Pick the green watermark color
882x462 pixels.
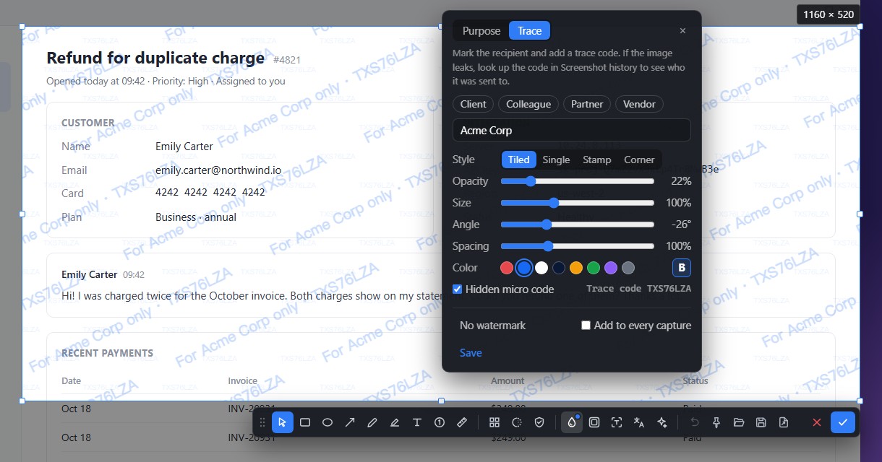pyautogui.click(x=594, y=268)
